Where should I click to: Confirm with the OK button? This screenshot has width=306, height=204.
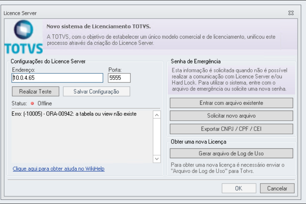click(x=239, y=188)
